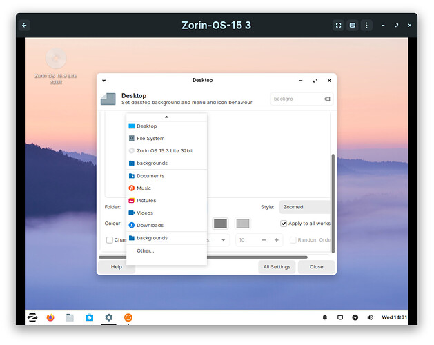Viewport: 434px width, 345px height.
Task: Select Desktop in the folder dropdown list
Action: [x=166, y=126]
